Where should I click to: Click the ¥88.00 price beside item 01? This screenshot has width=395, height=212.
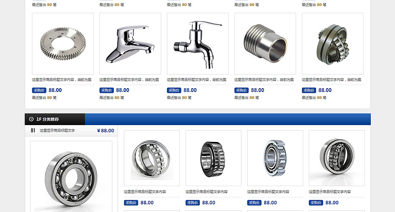(106, 131)
